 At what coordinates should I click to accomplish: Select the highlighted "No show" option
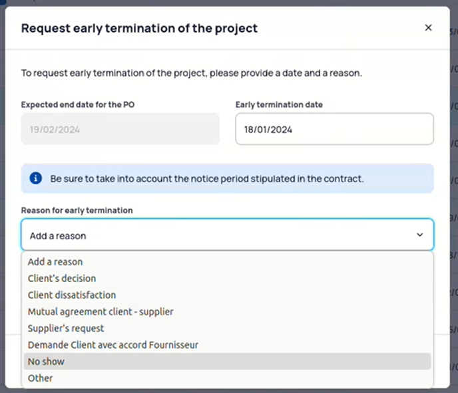pyautogui.click(x=227, y=362)
